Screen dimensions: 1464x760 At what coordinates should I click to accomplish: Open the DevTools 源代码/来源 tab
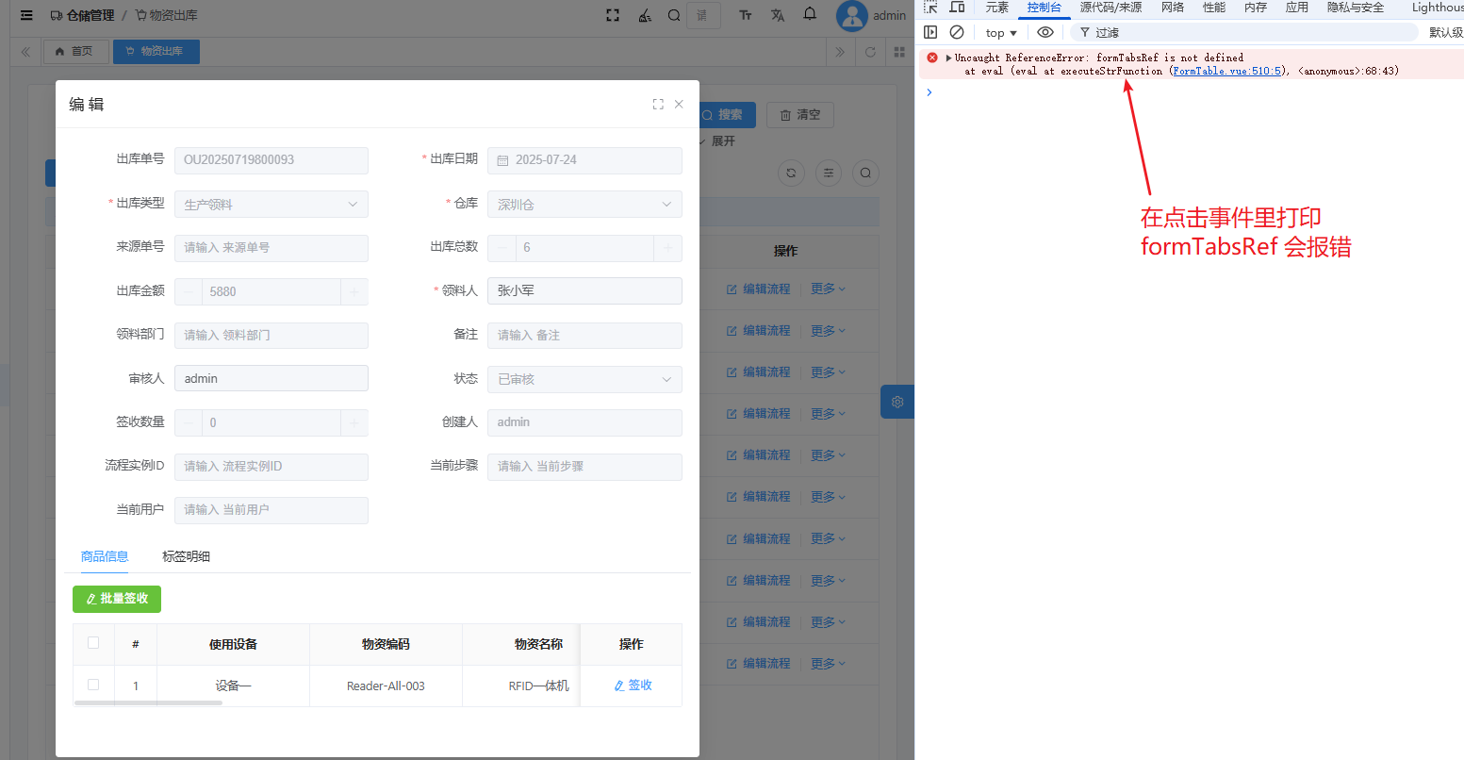tap(1111, 8)
